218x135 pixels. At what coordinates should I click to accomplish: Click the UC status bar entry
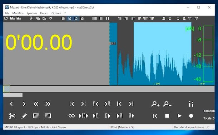coord(207,127)
